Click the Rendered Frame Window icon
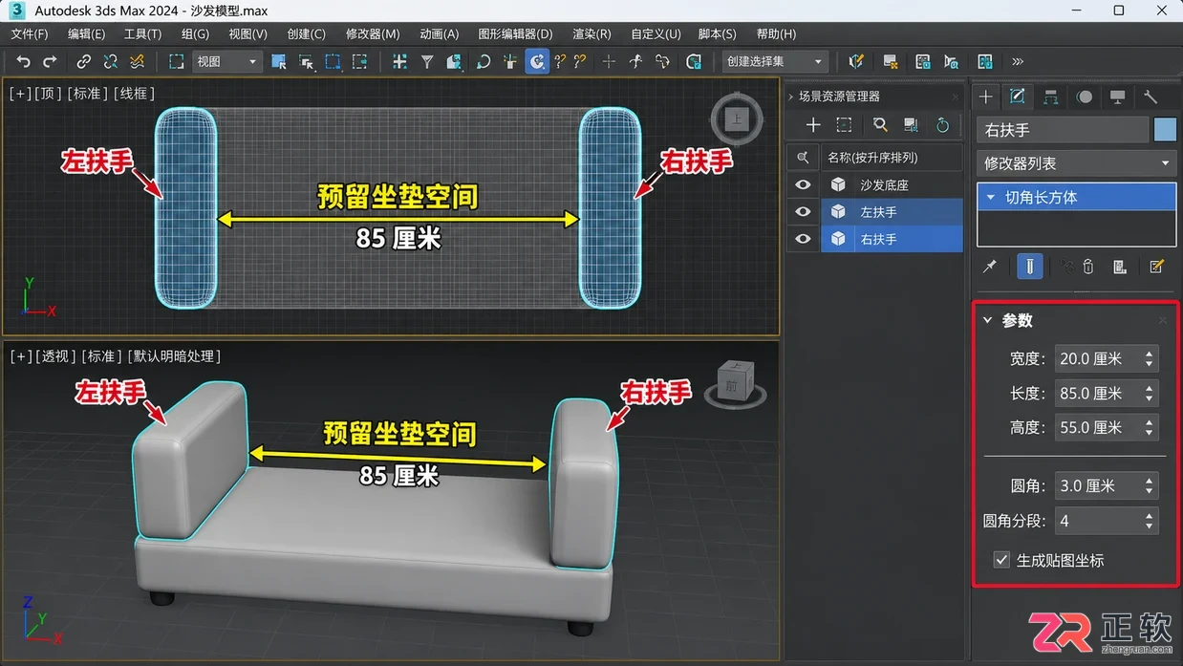1183x666 pixels. (x=922, y=61)
